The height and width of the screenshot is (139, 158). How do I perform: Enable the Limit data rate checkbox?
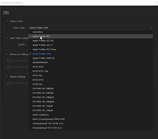coord(8,83)
